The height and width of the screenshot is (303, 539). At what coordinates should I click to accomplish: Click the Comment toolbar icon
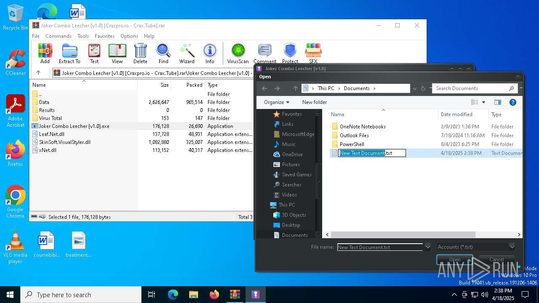point(265,53)
